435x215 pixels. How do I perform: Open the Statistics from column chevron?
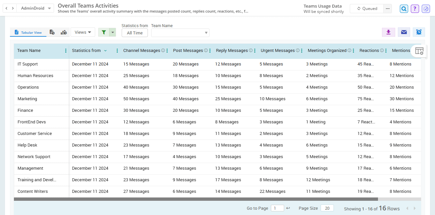[105, 51]
